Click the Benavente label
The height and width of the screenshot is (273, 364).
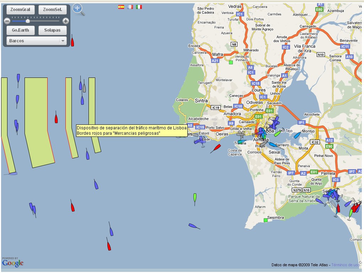(x=349, y=41)
